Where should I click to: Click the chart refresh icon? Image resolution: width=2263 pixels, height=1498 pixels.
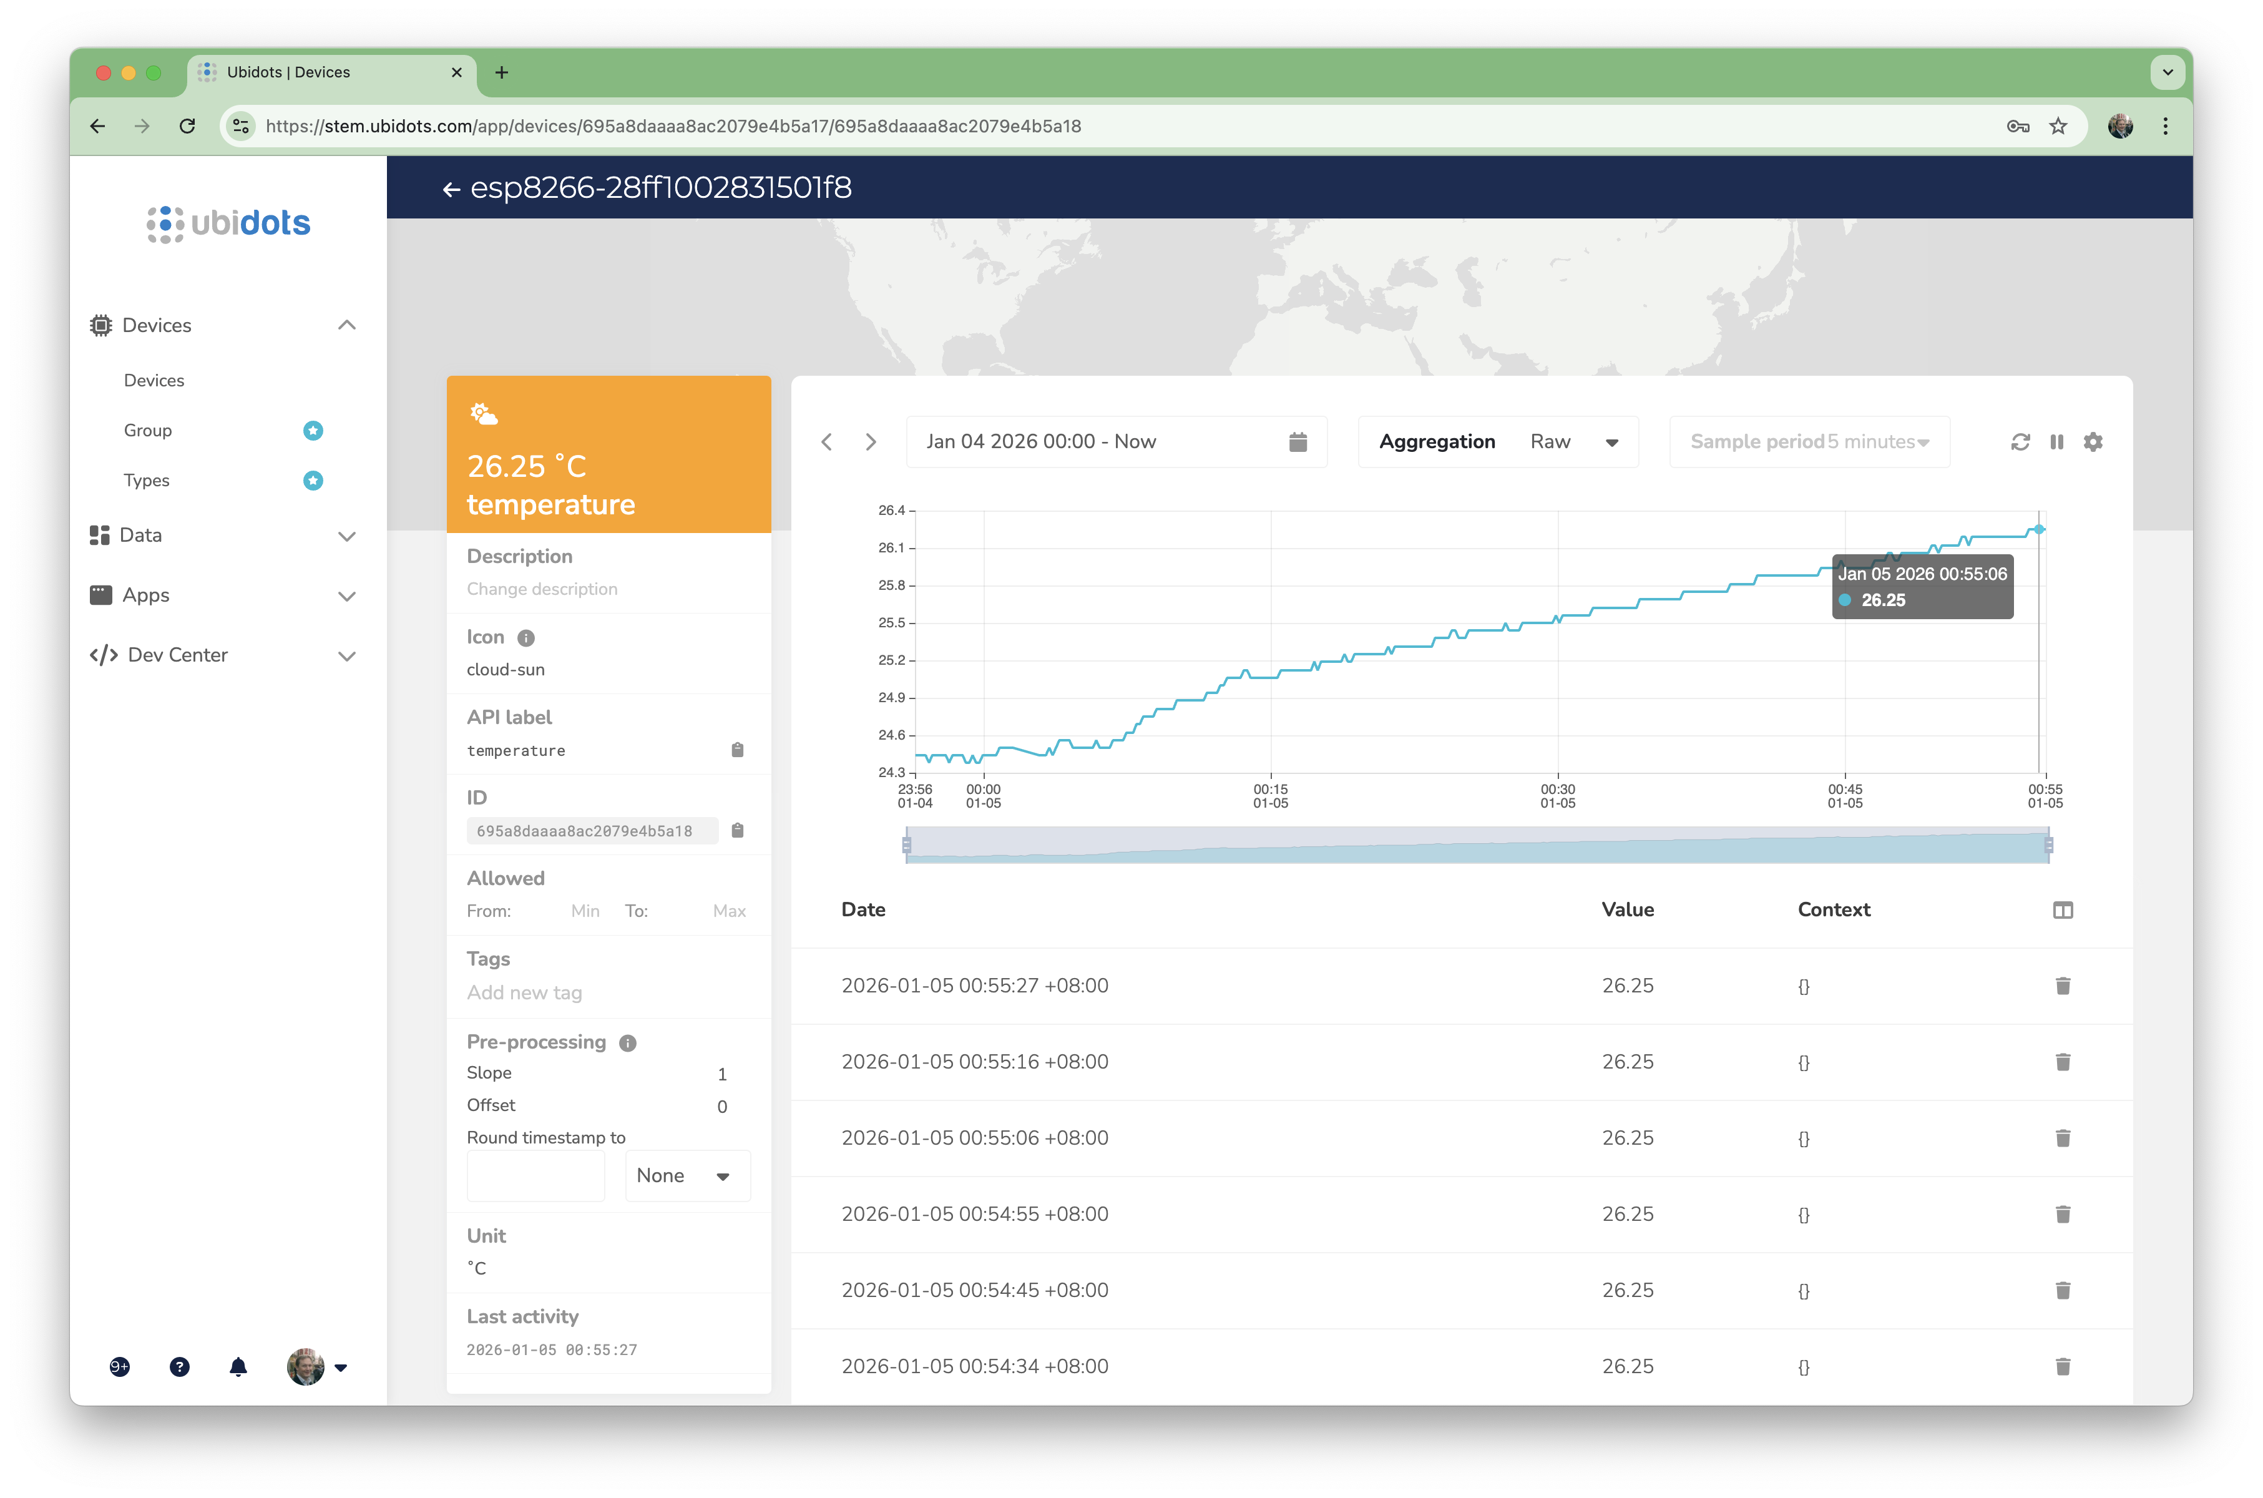(x=2020, y=441)
